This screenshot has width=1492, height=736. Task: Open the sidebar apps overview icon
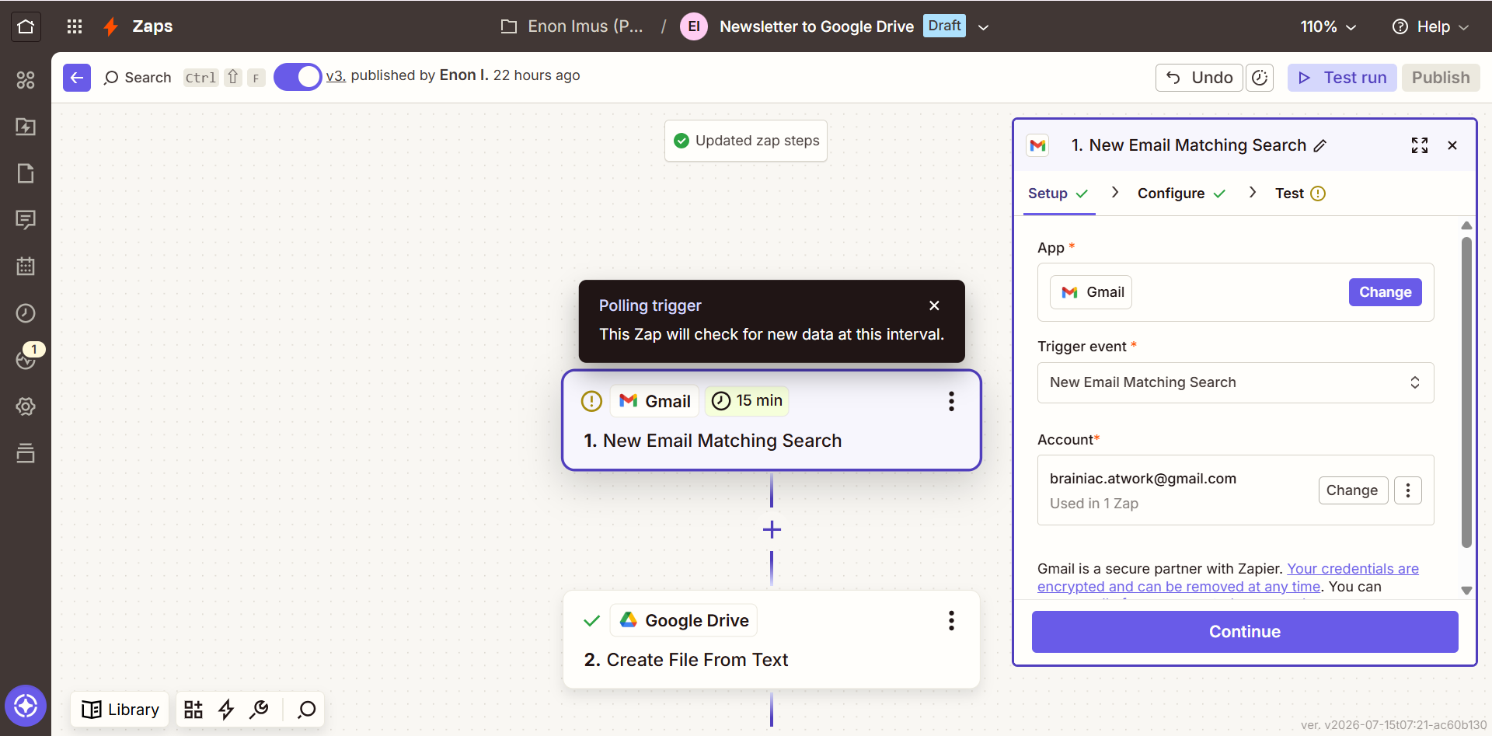click(x=26, y=80)
